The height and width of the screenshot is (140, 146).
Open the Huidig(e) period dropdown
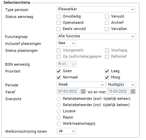click(121, 85)
